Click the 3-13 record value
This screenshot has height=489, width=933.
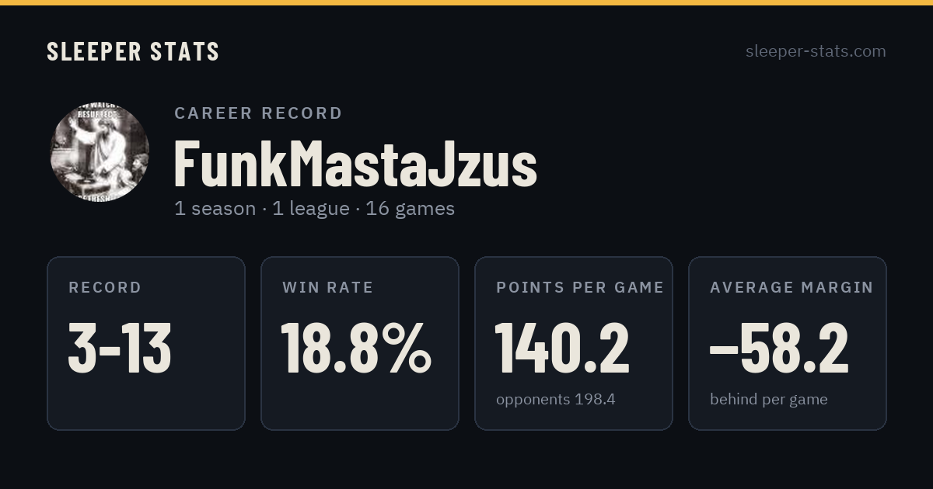tap(120, 348)
